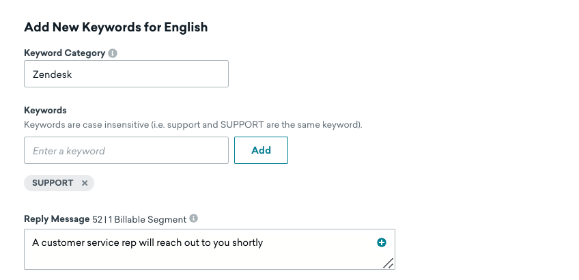Image resolution: width=579 pixels, height=280 pixels.
Task: Click the Keyword Category label text
Action: click(x=64, y=53)
